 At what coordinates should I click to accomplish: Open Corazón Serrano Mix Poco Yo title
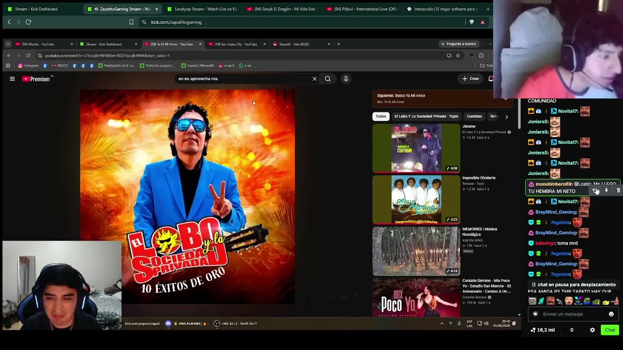point(486,286)
